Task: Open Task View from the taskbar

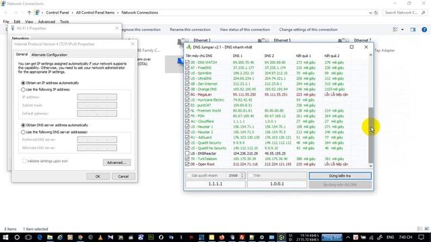Action: pyautogui.click(x=28, y=237)
